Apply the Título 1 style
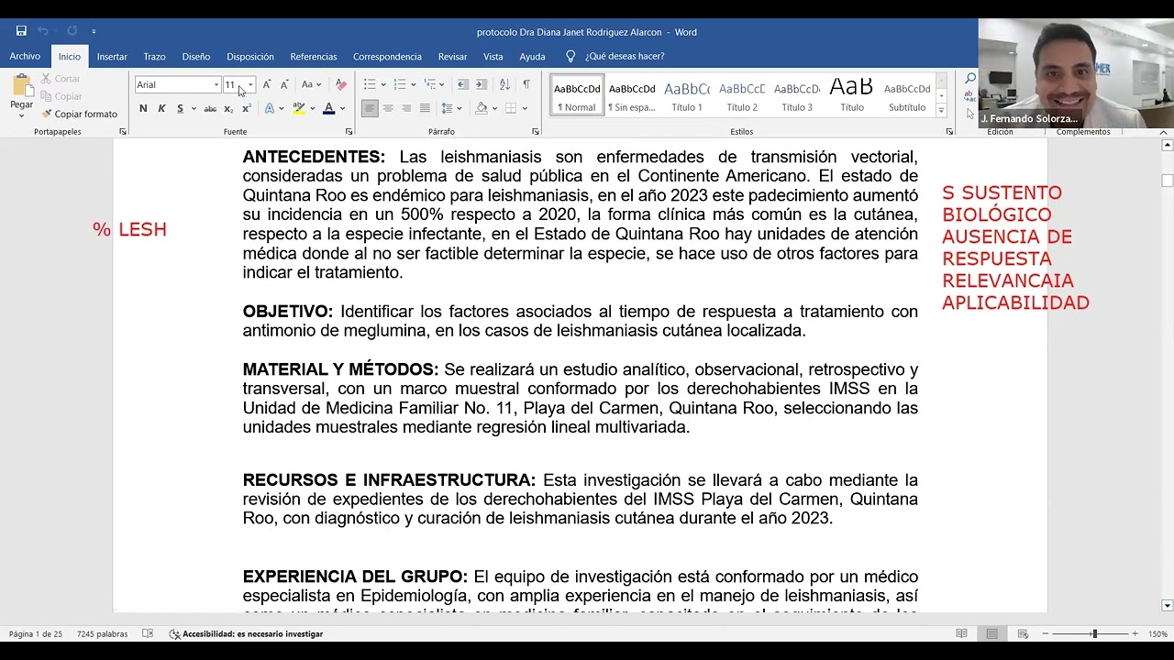Viewport: 1174px width, 660px height. (687, 95)
